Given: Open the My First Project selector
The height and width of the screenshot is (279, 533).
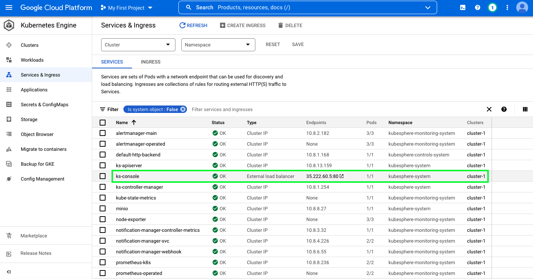Looking at the screenshot, I should (126, 7).
